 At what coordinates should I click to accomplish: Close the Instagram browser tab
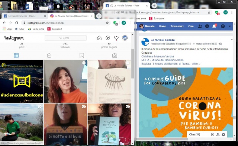(91, 16)
